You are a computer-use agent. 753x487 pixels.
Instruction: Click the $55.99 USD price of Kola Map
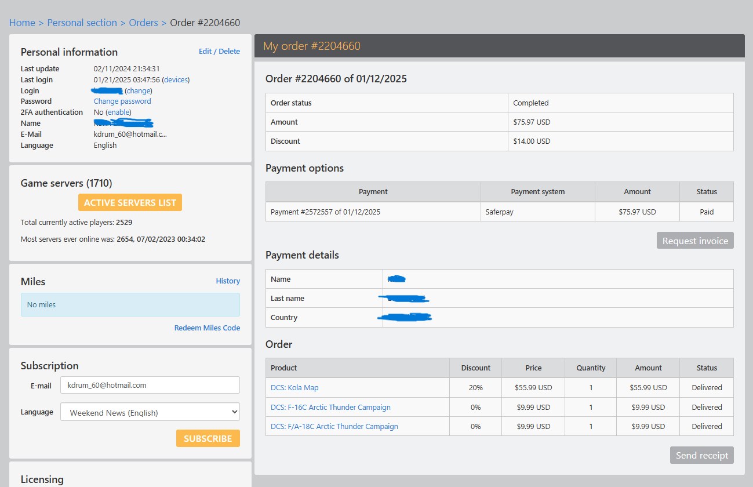coord(533,388)
